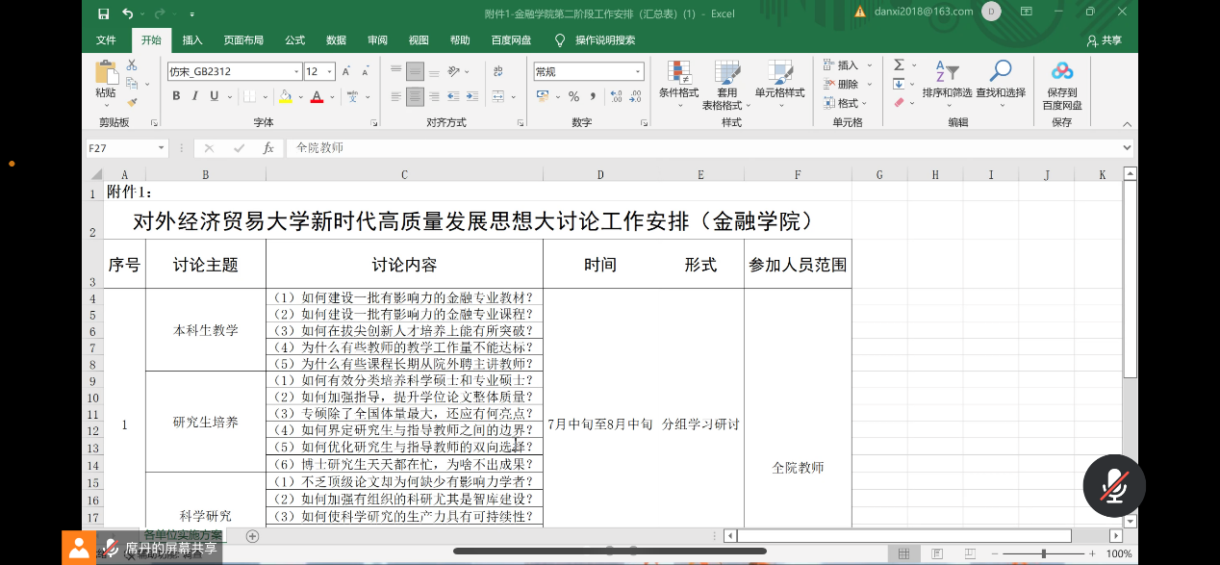1220x565 pixels.
Task: Click the AutoSum sigma icon
Action: [899, 65]
